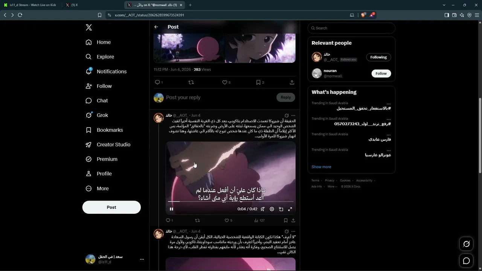Unfollow خالد via Following button
The width and height of the screenshot is (482, 271).
coord(378,57)
